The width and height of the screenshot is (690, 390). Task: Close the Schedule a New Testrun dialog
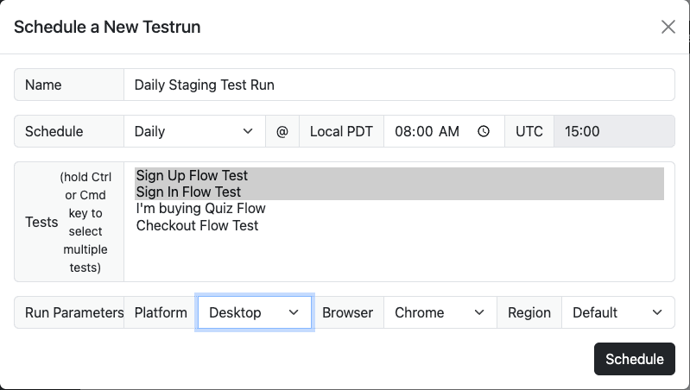668,27
